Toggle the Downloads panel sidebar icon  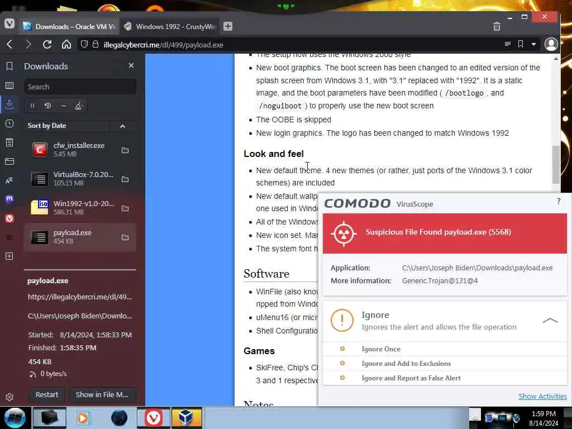click(9, 104)
